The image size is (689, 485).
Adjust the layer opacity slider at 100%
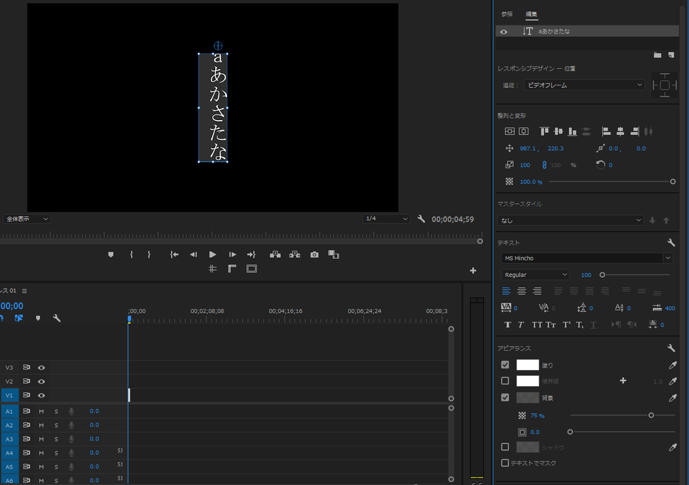[672, 182]
